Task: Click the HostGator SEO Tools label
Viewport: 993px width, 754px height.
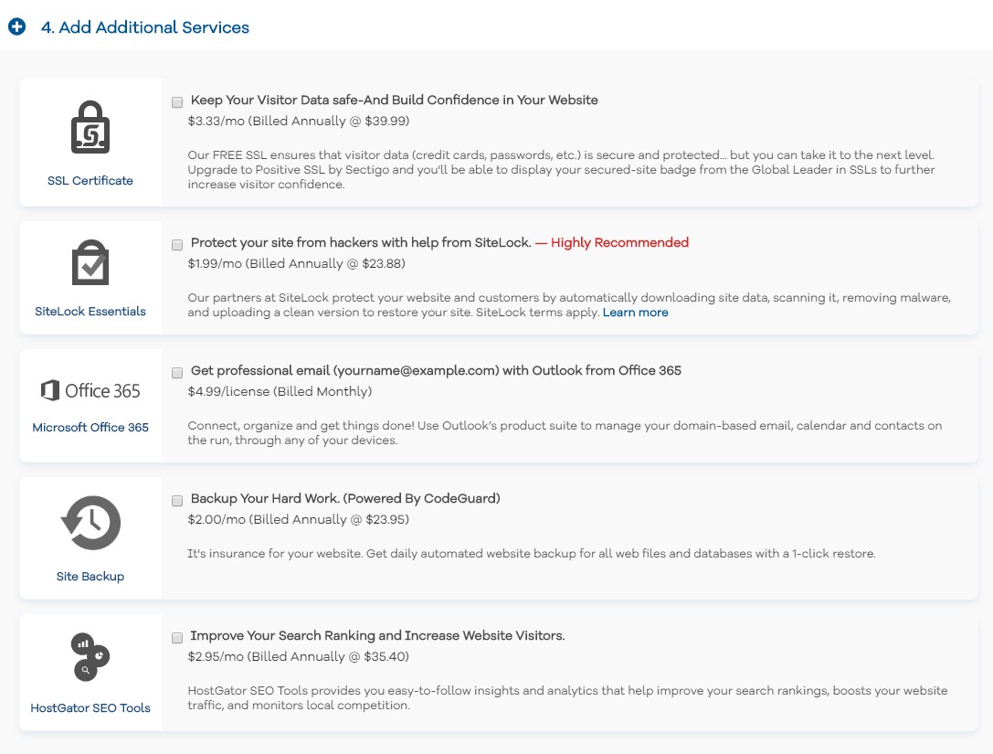Action: 90,708
